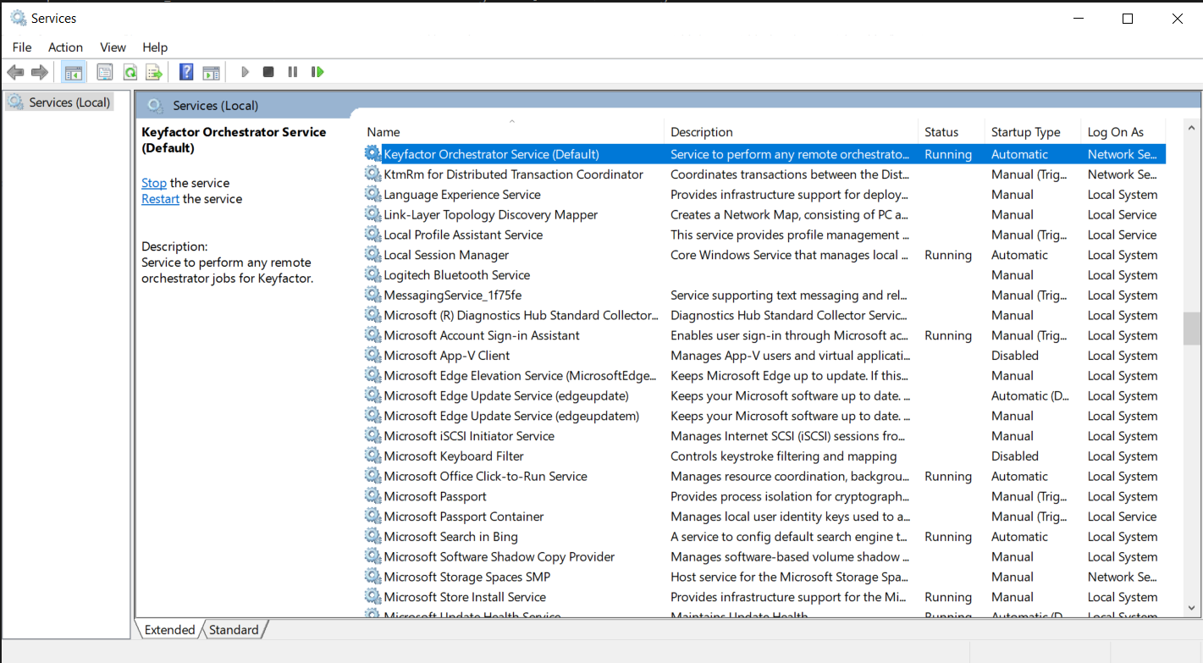Open the Help menu

(x=155, y=47)
